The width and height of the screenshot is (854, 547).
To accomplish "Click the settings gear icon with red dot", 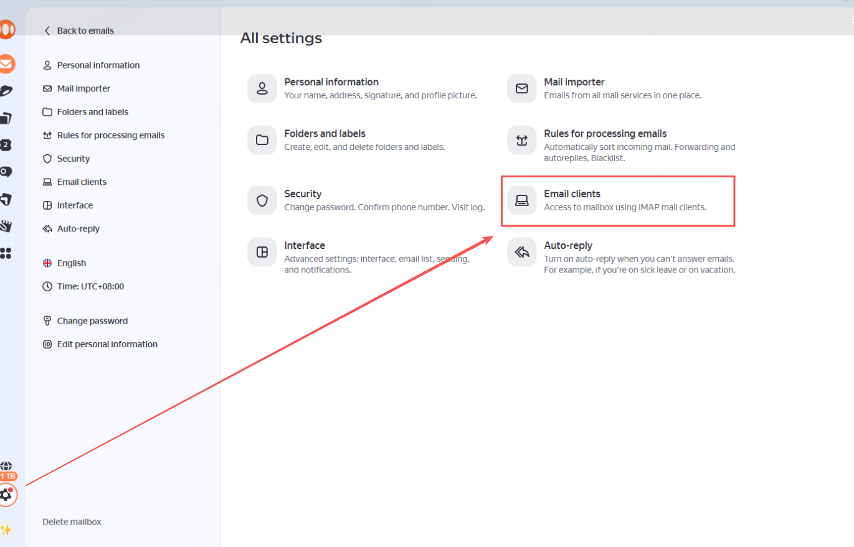I will (x=6, y=495).
